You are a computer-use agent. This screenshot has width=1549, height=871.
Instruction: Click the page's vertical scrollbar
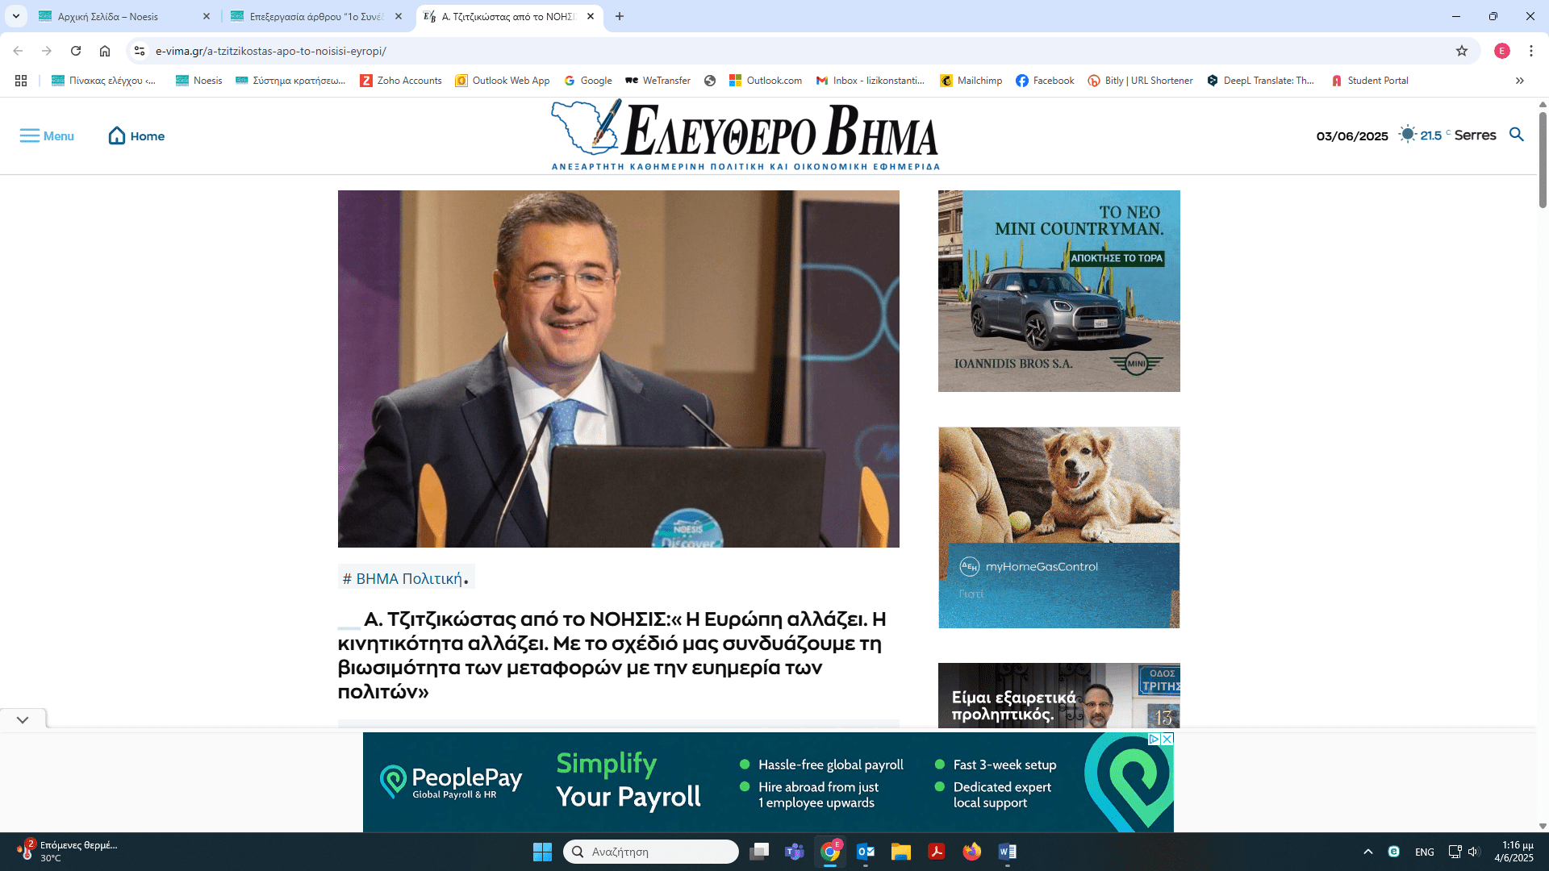1543,161
